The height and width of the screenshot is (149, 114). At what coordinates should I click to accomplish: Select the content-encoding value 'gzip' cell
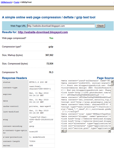pyautogui.click(x=41, y=126)
